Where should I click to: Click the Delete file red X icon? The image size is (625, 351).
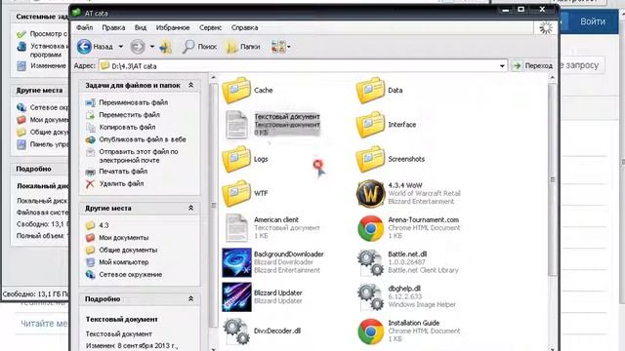pyautogui.click(x=90, y=184)
